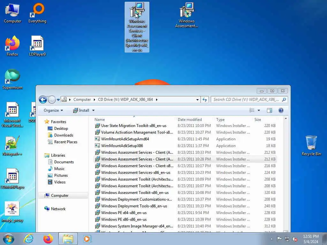
Task: Open the Organize menu
Action: (x=53, y=110)
